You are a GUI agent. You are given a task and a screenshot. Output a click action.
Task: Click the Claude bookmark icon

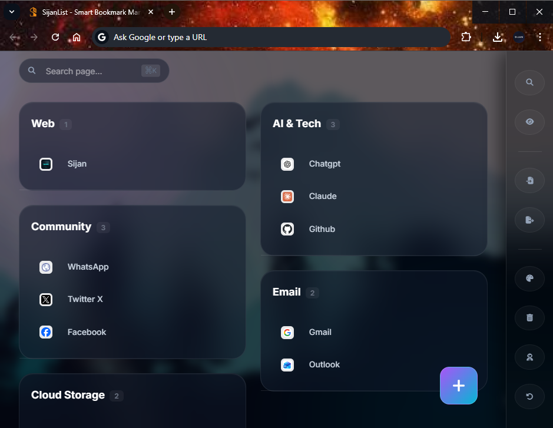(x=287, y=196)
